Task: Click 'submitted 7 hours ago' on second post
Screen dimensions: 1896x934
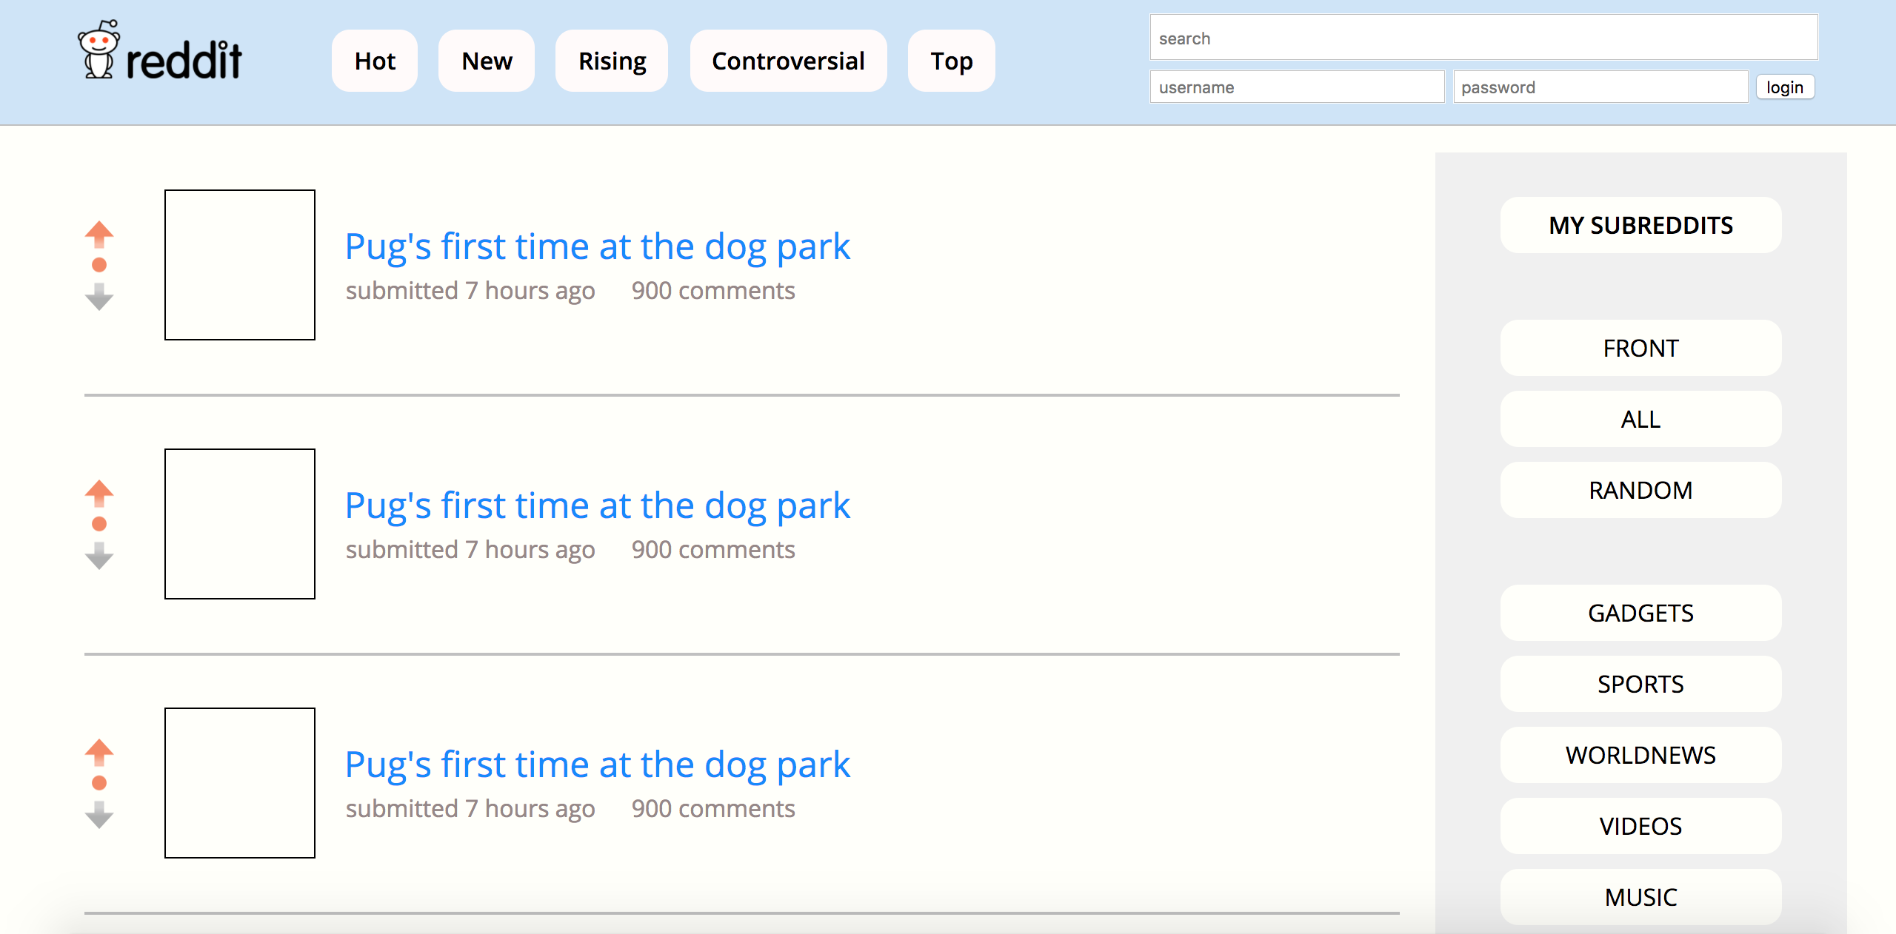Action: coord(470,550)
